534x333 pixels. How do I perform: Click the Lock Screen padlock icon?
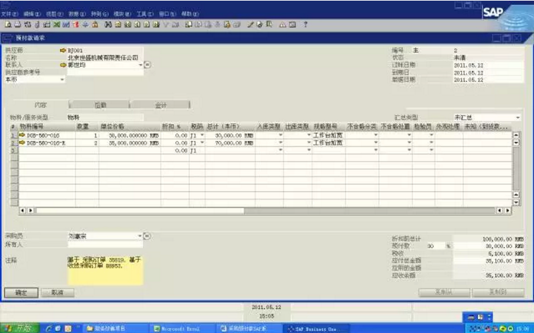(x=95, y=25)
